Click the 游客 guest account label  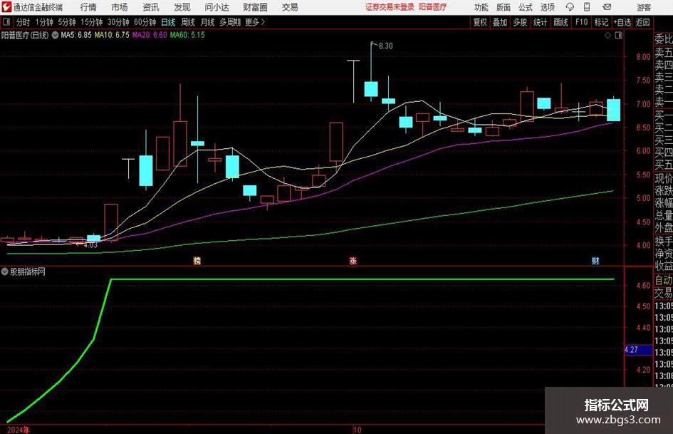pyautogui.click(x=644, y=7)
